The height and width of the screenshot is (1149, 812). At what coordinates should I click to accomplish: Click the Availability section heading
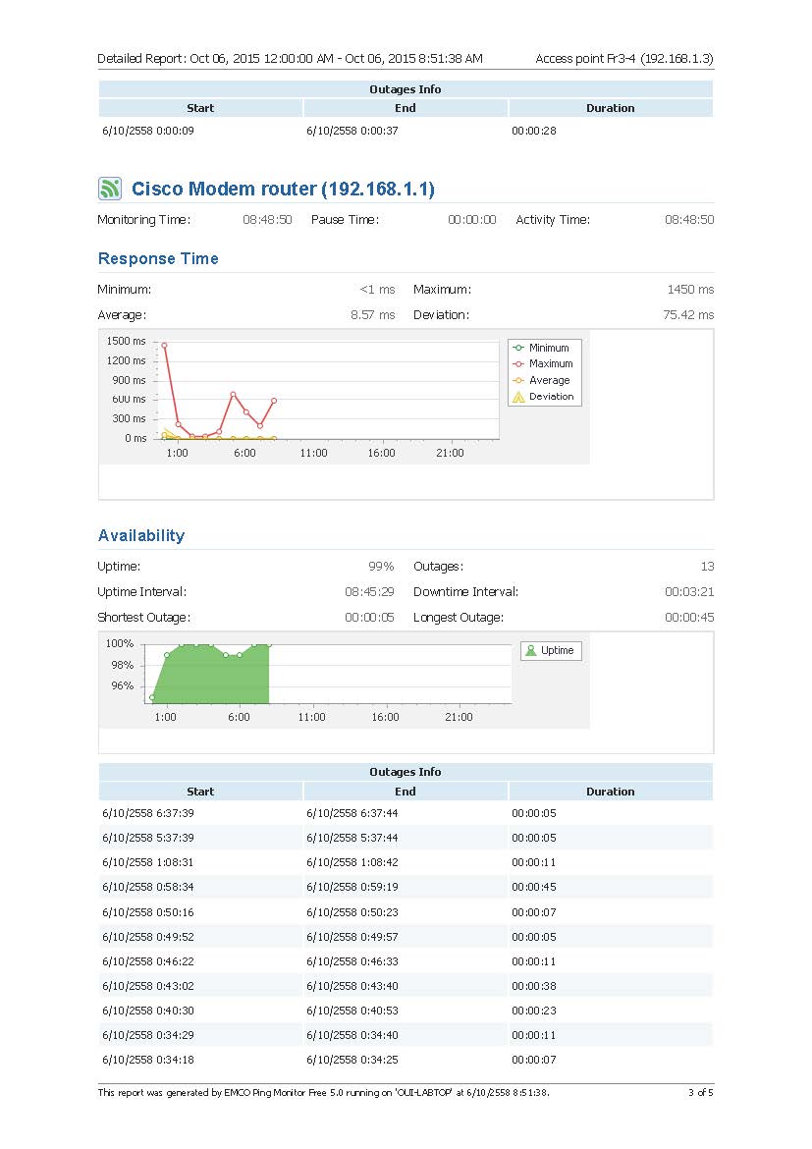tap(141, 535)
